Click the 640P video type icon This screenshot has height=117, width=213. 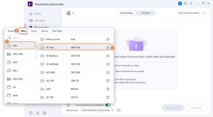point(42,89)
